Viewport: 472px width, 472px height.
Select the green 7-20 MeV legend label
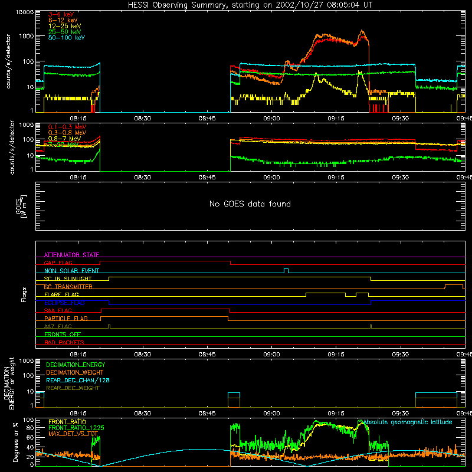tap(63, 145)
